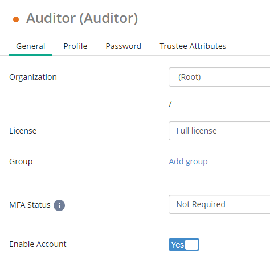Open the Profile tab
Image resolution: width=270 pixels, height=279 pixels.
pos(75,46)
